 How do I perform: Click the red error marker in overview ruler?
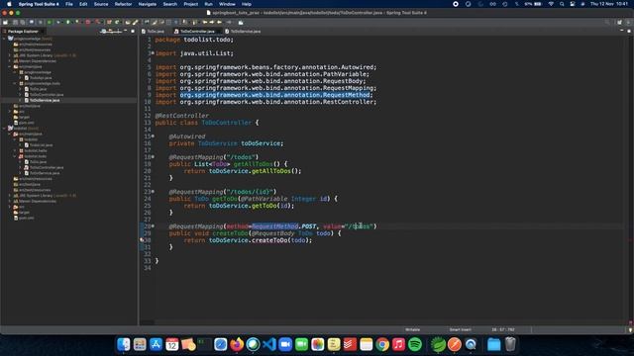pyautogui.click(x=630, y=239)
